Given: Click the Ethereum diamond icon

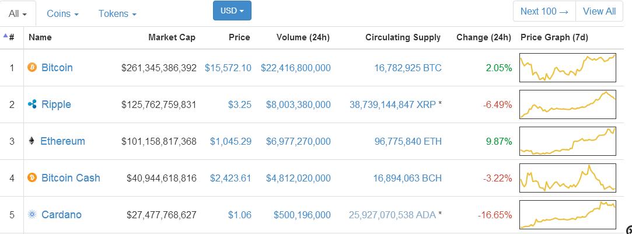Looking at the screenshot, I should click(32, 141).
